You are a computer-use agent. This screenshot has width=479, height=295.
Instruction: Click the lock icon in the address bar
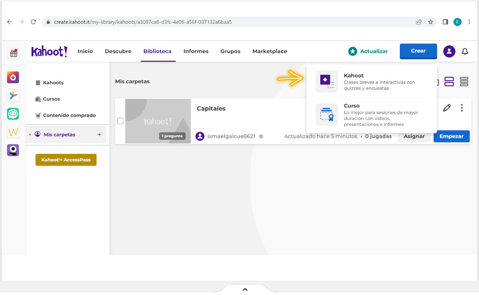pyautogui.click(x=48, y=22)
